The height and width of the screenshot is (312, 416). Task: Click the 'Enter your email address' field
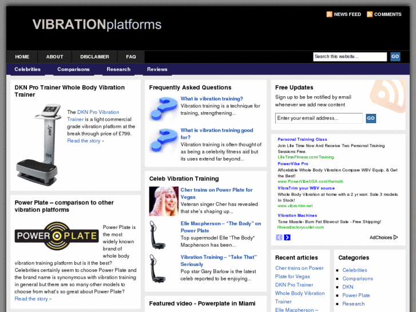[319, 118]
